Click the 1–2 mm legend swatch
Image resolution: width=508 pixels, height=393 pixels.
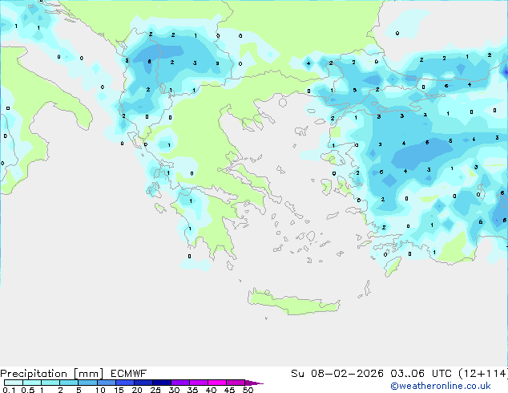[50, 383]
